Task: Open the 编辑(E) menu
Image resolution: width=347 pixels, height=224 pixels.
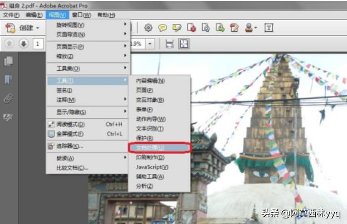Action: pos(34,15)
